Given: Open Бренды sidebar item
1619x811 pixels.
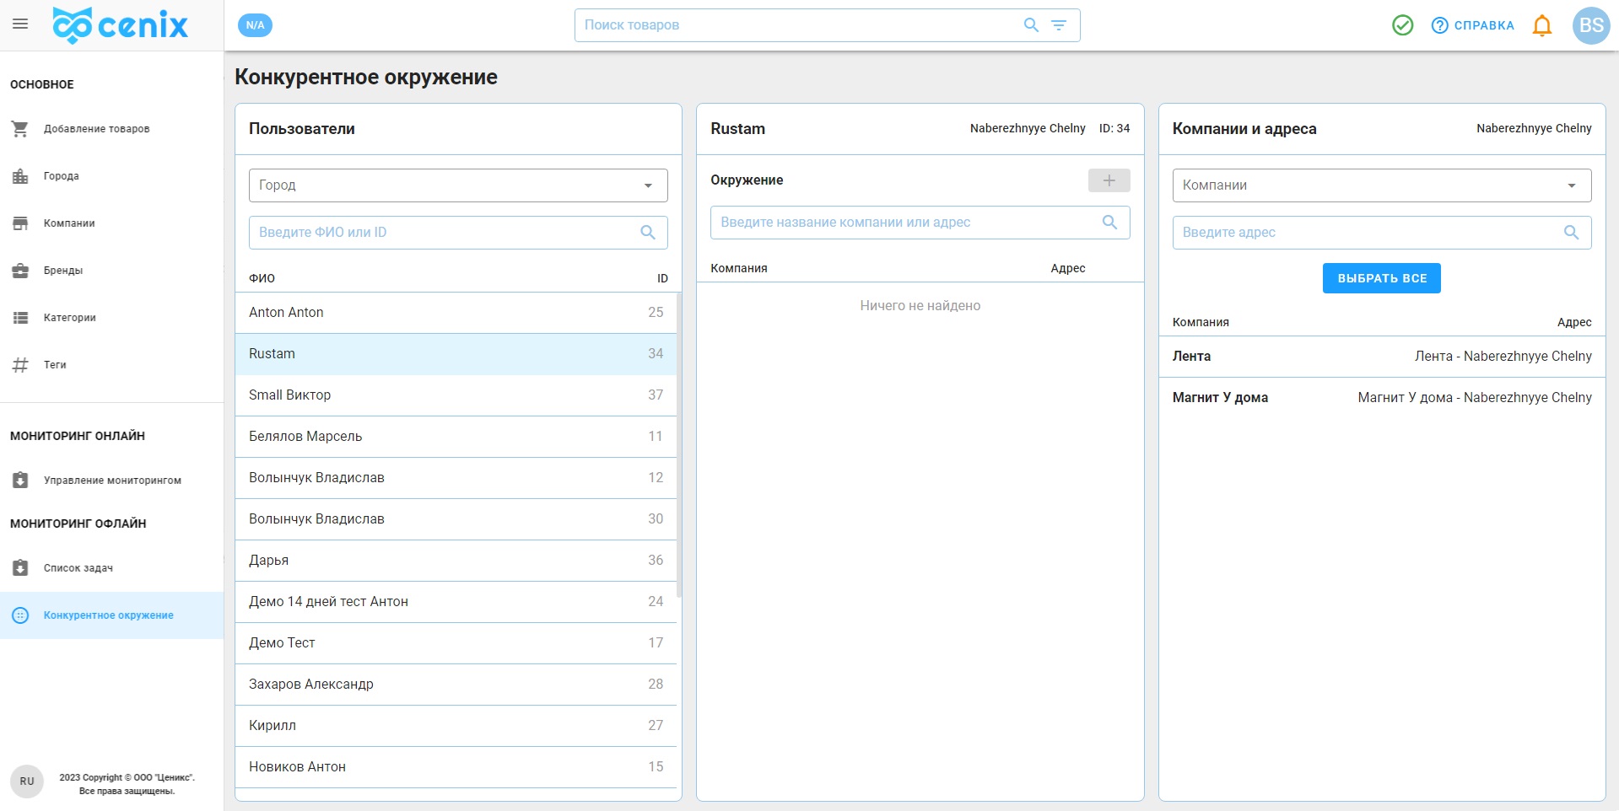Looking at the screenshot, I should (111, 271).
